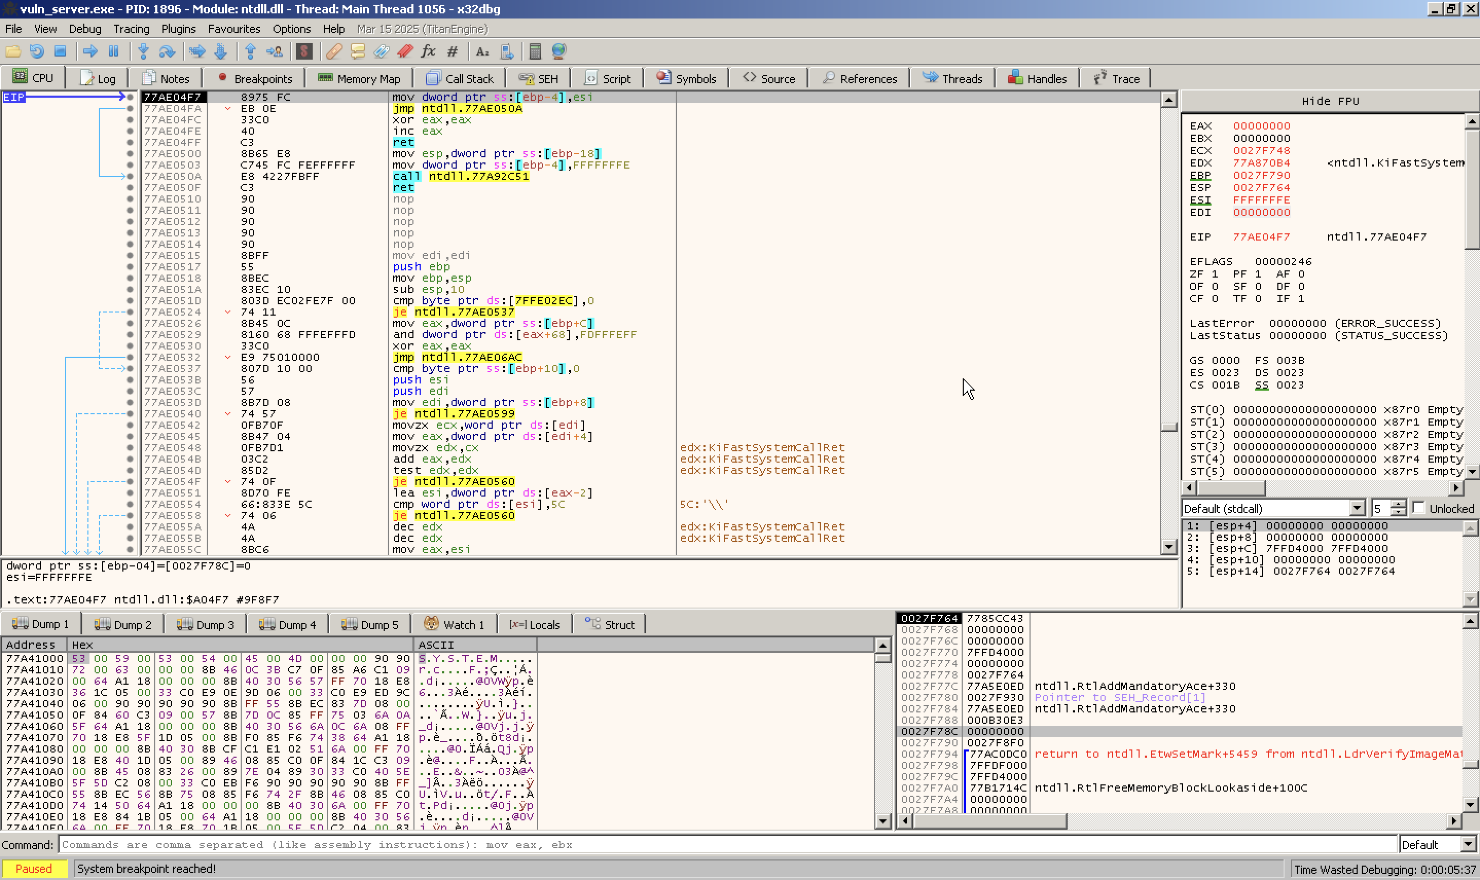Screen dimensions: 1480x880
Task: Click the disassembly scrollbar down arrow
Action: [1168, 547]
